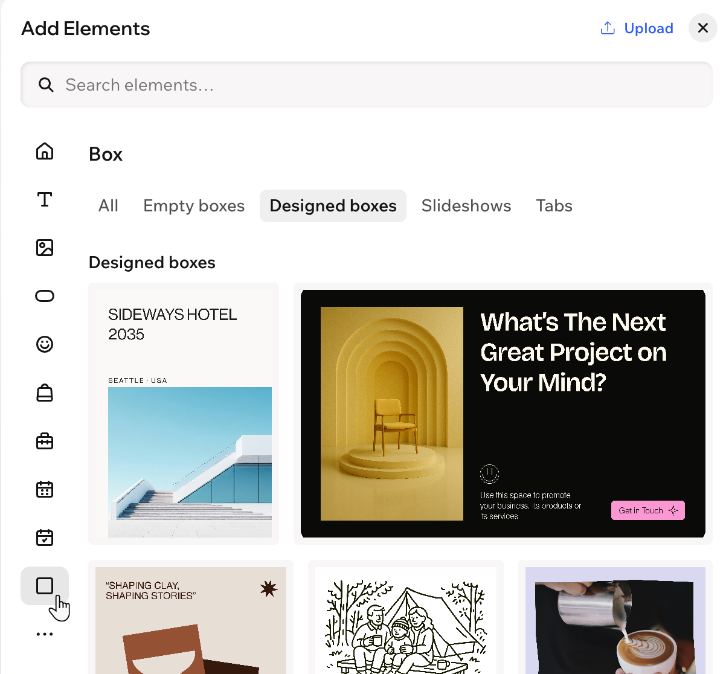Click the Box category title

coord(106,155)
